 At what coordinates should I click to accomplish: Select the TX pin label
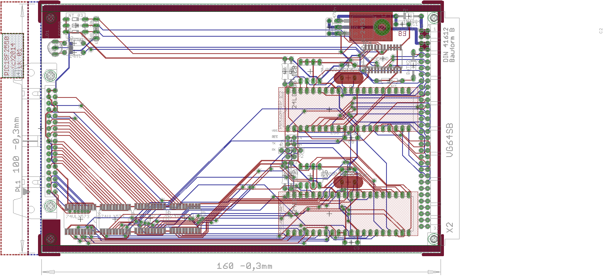pos(274,143)
